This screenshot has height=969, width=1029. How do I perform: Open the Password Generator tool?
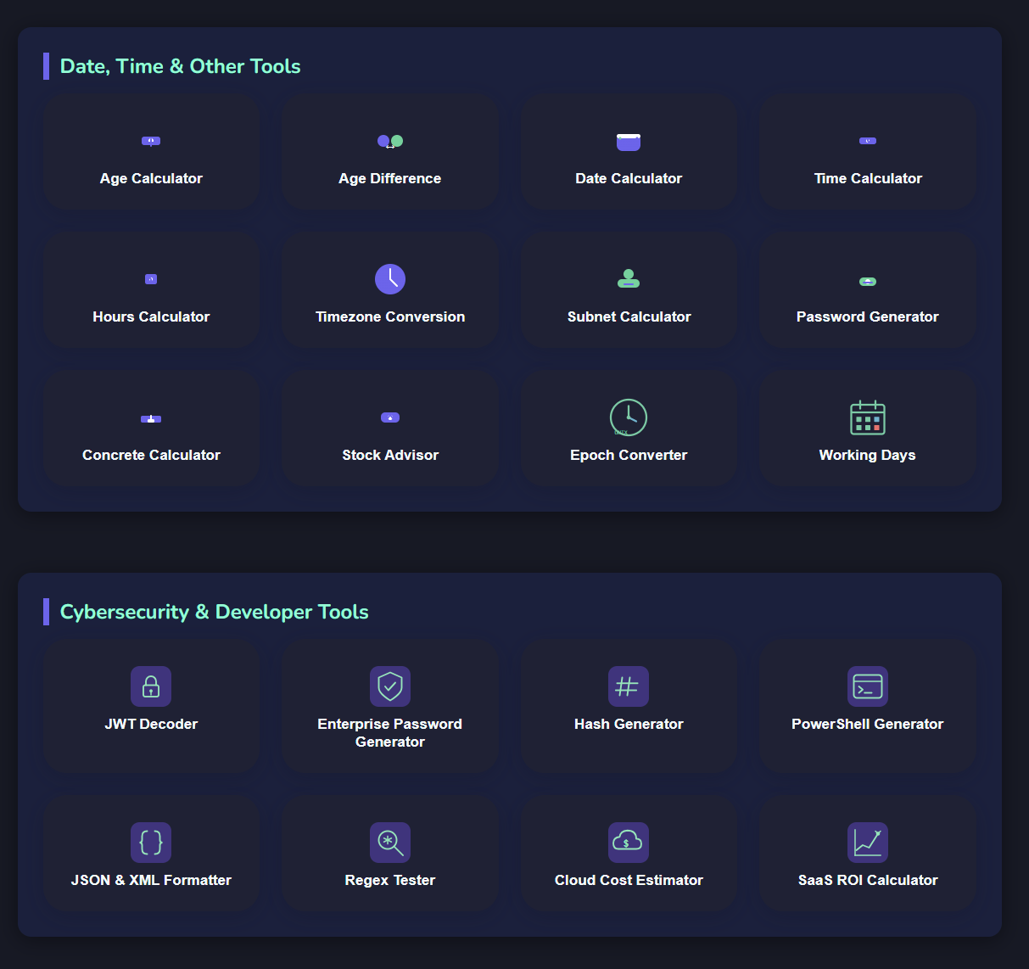(x=867, y=290)
